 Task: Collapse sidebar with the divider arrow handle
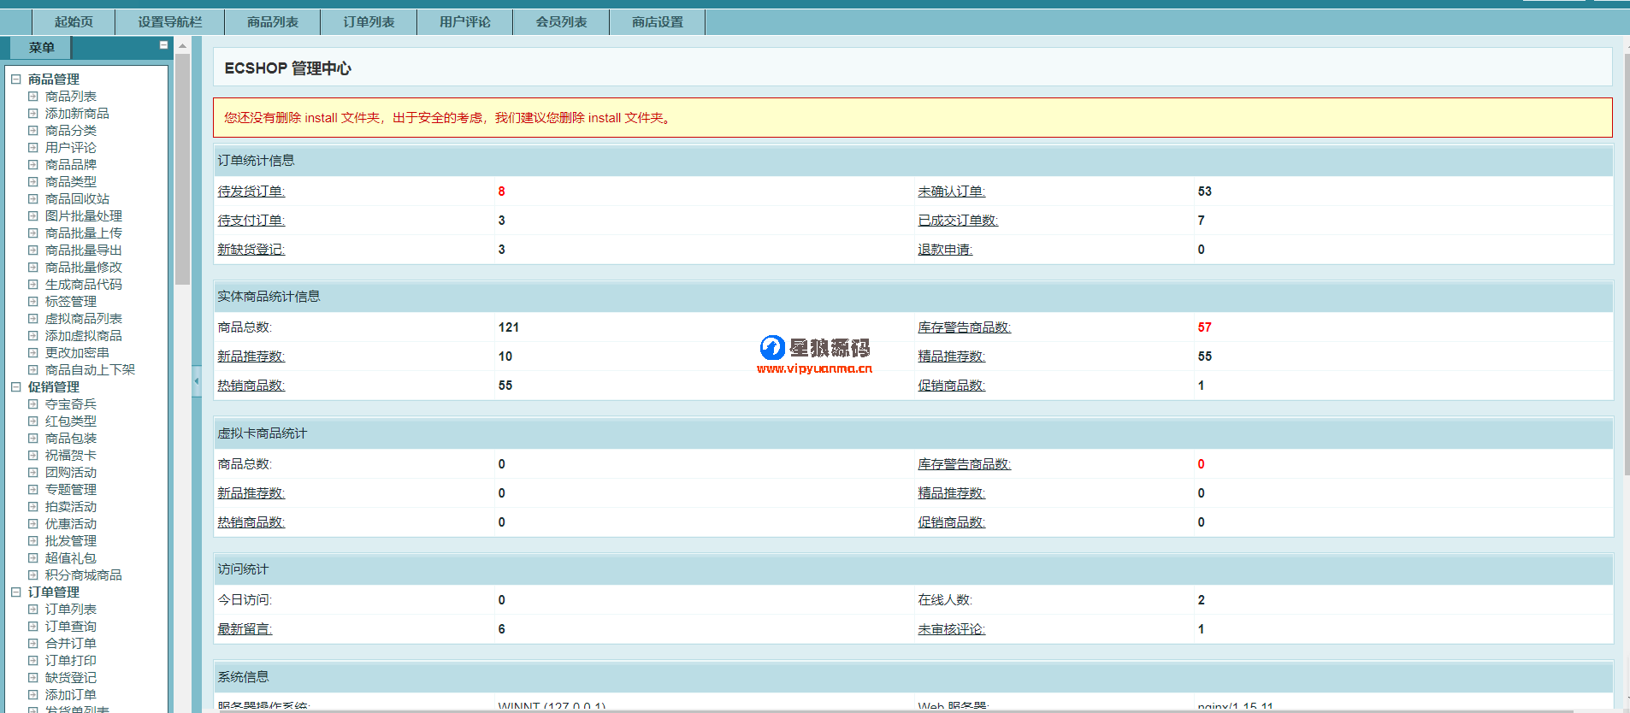point(197,380)
